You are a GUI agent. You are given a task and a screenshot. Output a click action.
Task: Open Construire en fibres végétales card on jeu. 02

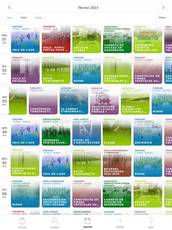click(x=148, y=69)
